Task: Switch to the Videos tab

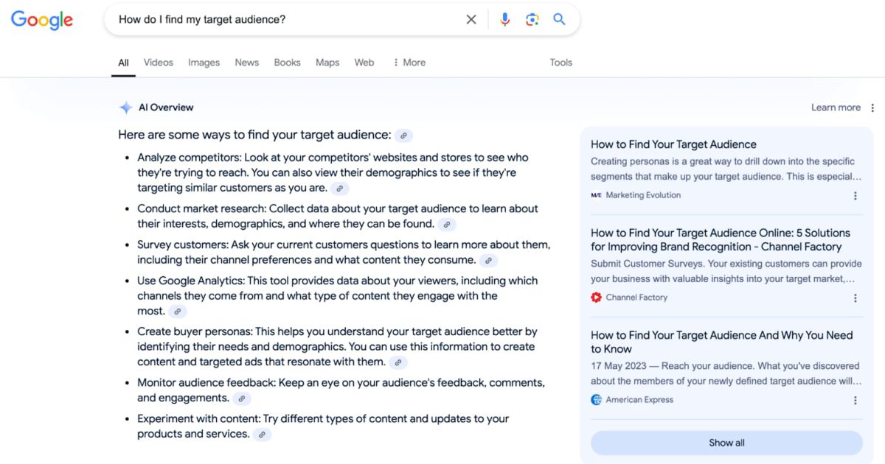Action: (158, 63)
